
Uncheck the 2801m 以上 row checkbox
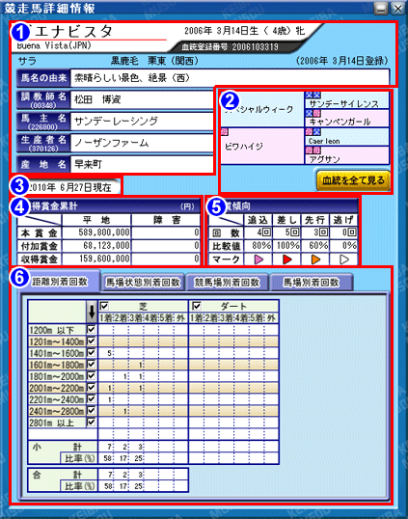coord(91,422)
